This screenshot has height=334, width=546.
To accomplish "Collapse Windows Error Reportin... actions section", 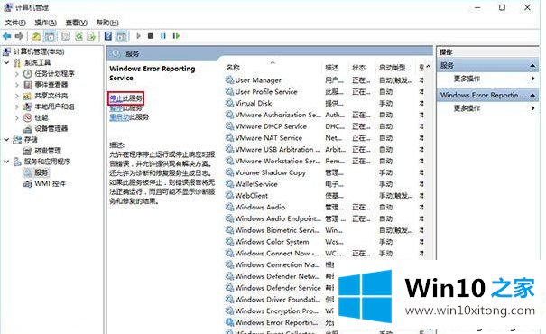I will [x=532, y=95].
